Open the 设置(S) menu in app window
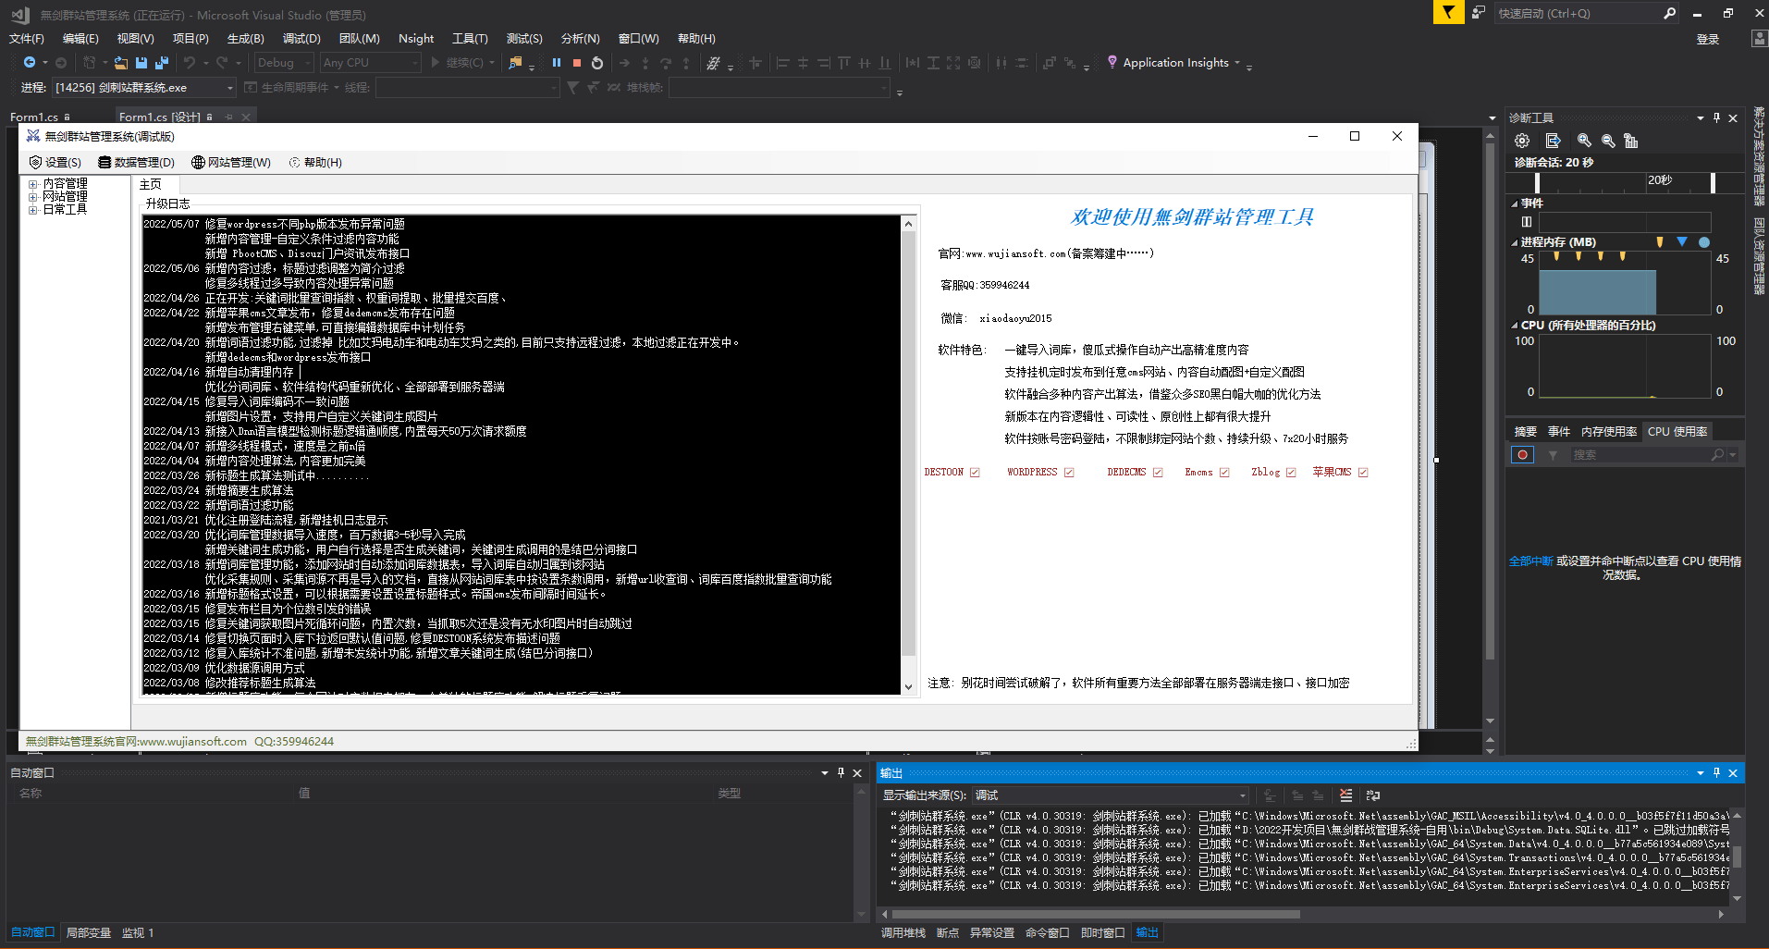This screenshot has height=949, width=1769. tap(55, 163)
